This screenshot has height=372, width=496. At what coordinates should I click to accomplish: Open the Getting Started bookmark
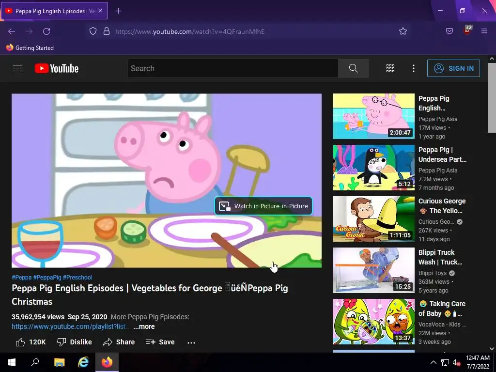(x=30, y=48)
